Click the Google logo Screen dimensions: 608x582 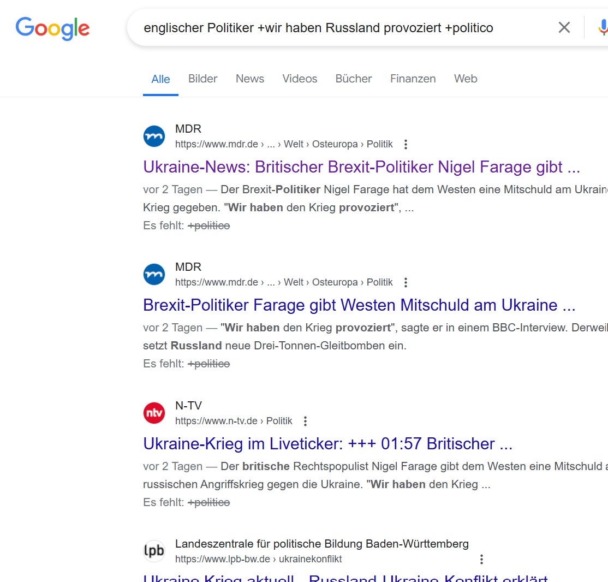[52, 28]
